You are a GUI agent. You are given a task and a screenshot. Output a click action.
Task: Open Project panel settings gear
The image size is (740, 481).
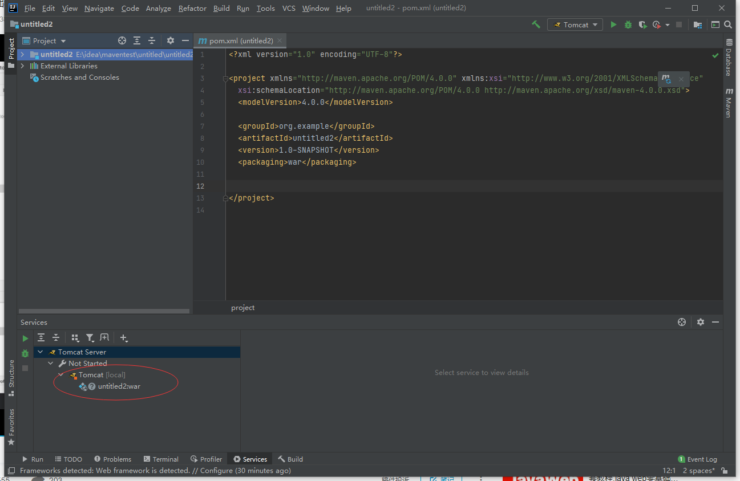pyautogui.click(x=170, y=40)
